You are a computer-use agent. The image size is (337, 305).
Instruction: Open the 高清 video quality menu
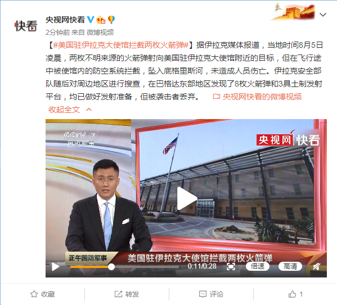pyautogui.click(x=290, y=266)
